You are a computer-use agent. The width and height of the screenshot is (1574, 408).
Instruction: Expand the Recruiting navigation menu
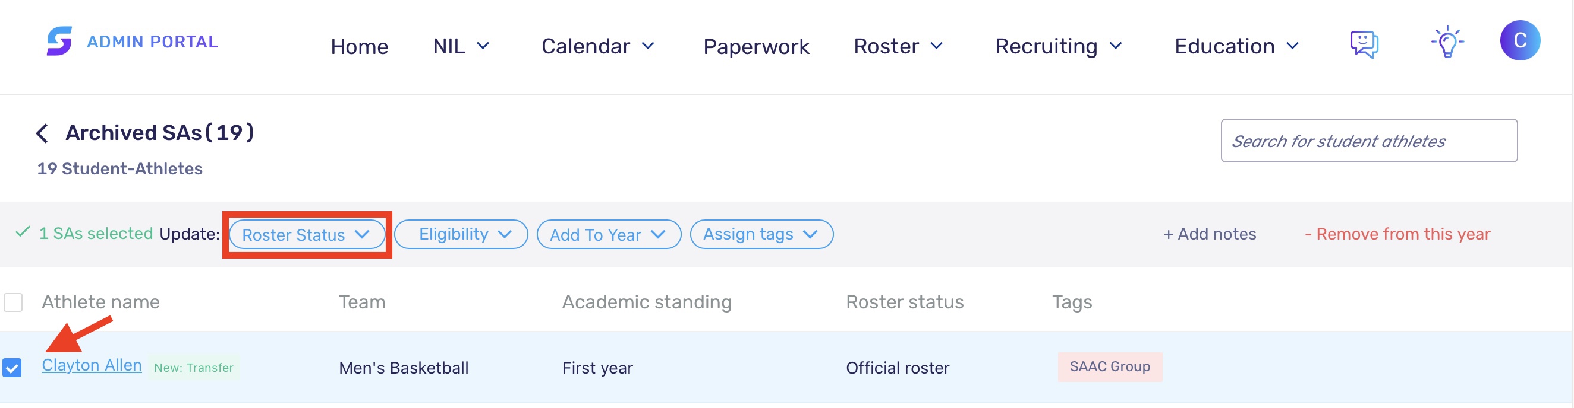point(1058,46)
